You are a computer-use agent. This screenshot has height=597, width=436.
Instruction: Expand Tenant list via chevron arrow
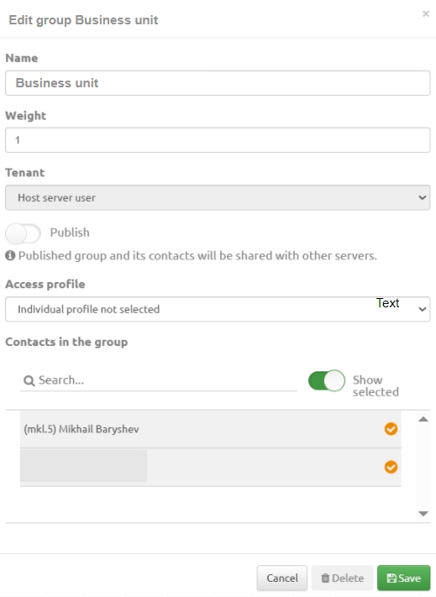(x=422, y=197)
